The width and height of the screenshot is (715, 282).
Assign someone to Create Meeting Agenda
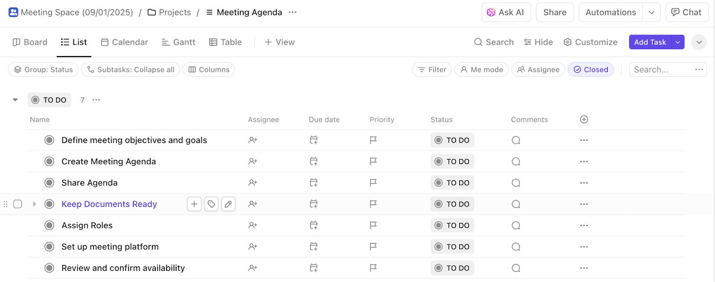[x=252, y=161]
